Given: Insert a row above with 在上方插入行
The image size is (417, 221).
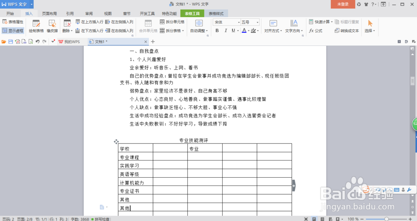Looking at the screenshot, I should click(89, 22).
